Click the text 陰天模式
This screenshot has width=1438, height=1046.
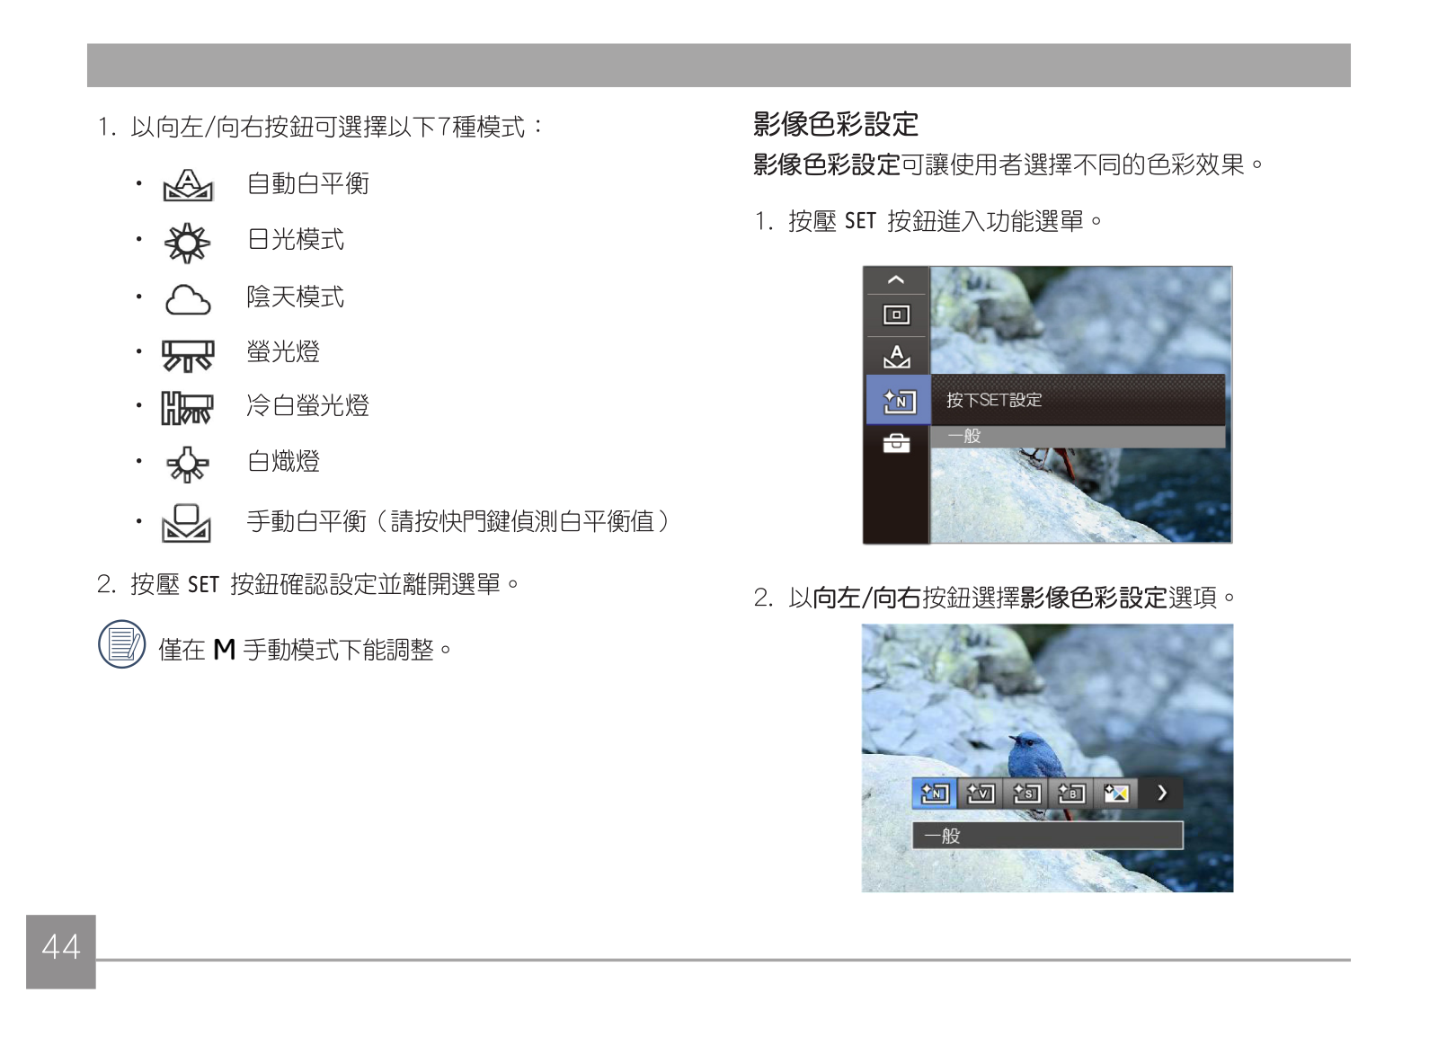coord(296,297)
